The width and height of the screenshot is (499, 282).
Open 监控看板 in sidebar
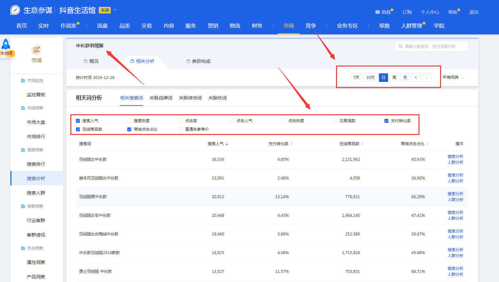pos(36,95)
